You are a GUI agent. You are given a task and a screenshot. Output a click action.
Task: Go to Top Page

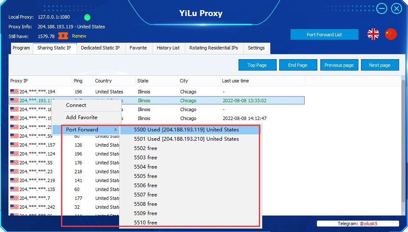coord(257,65)
